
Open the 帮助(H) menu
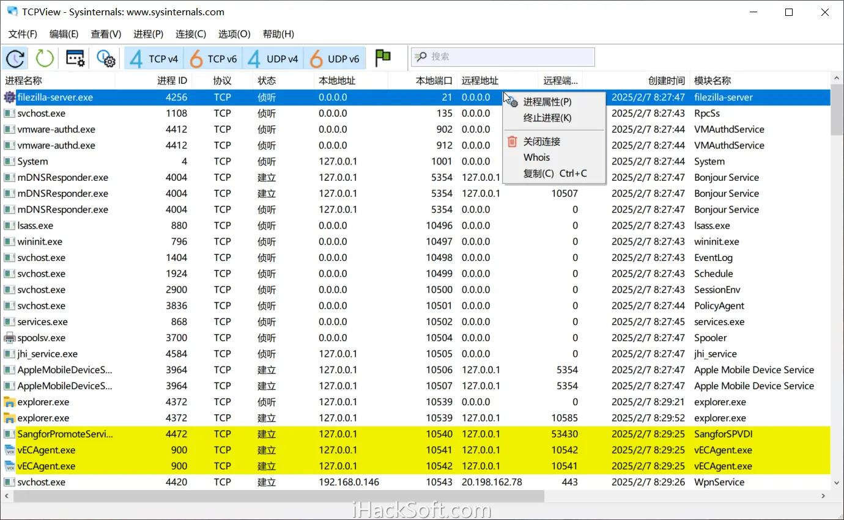coord(278,34)
